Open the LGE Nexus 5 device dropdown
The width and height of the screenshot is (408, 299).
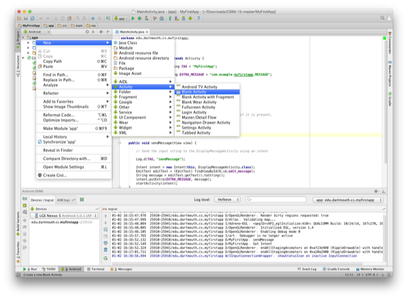[x=64, y=216]
